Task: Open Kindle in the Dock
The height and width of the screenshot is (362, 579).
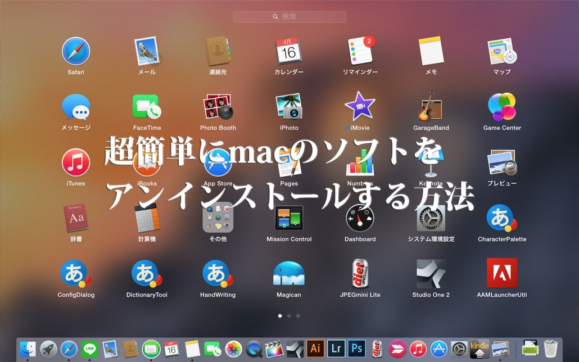Action: (x=480, y=349)
